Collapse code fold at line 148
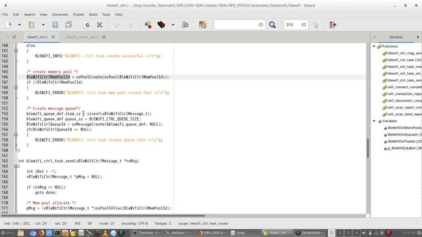The width and height of the screenshot is (422, 237). coord(16,88)
